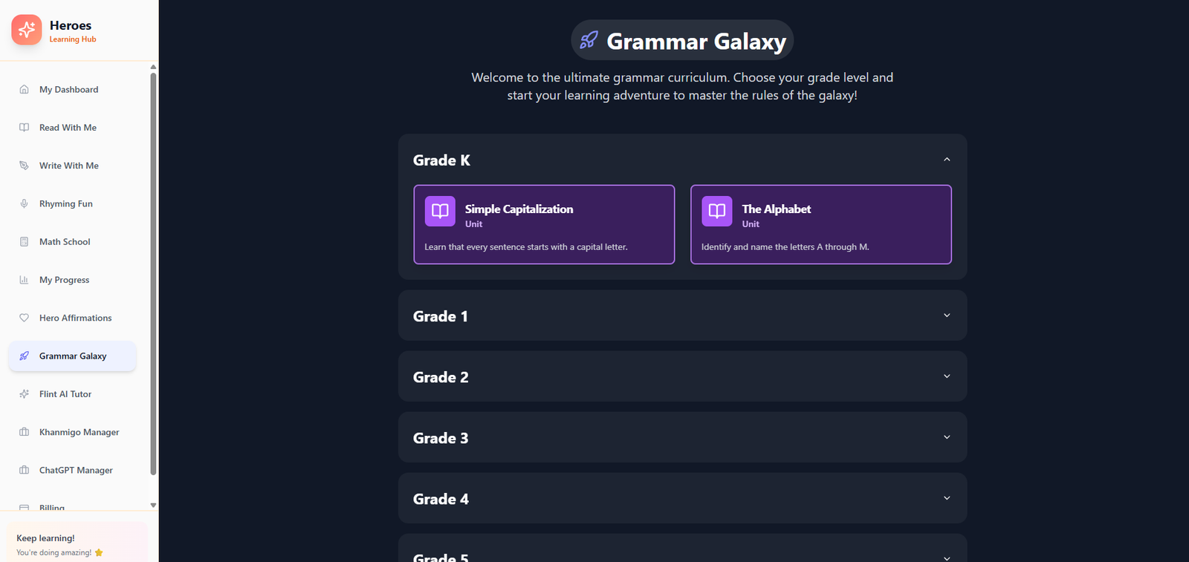Click the Heroes Learning Hub logo icon
Image resolution: width=1189 pixels, height=562 pixels.
pos(27,30)
